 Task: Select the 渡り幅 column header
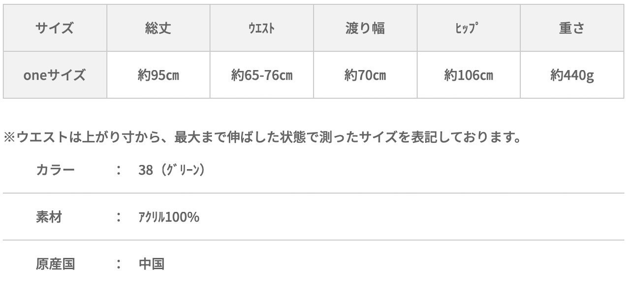point(365,28)
